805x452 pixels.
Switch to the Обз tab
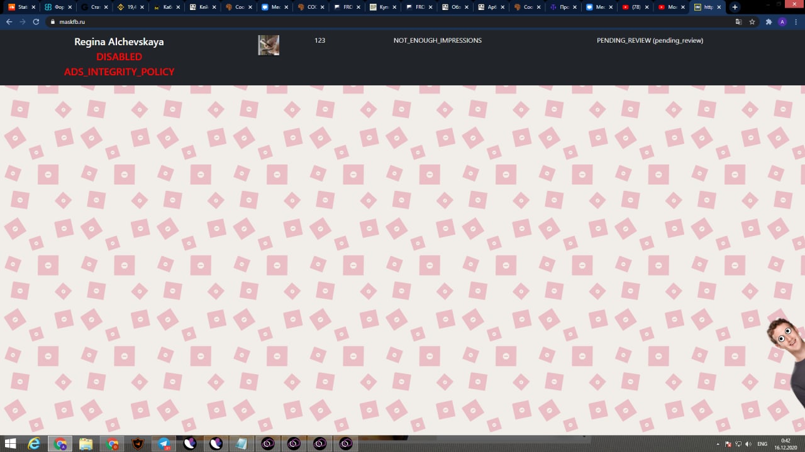456,7
